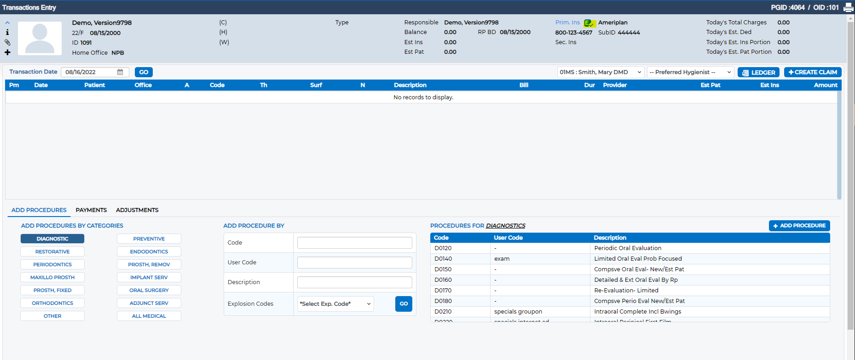Click the green insurance eligibility icon
The width and height of the screenshot is (855, 360).
coord(589,23)
